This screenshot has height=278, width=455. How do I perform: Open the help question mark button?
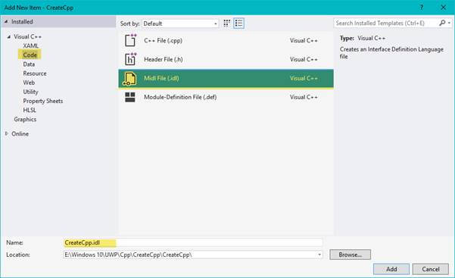point(422,8)
